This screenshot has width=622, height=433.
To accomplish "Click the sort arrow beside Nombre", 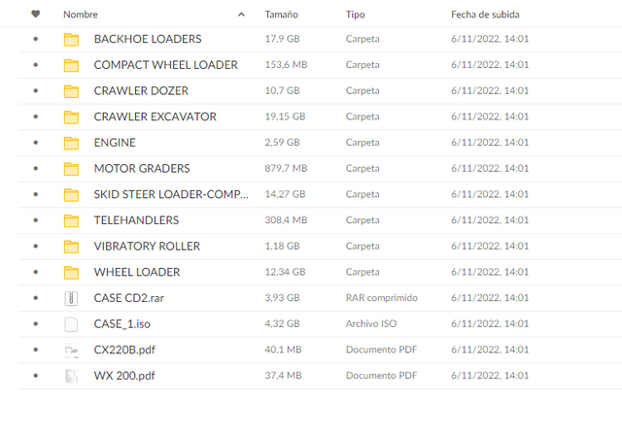I will point(241,16).
